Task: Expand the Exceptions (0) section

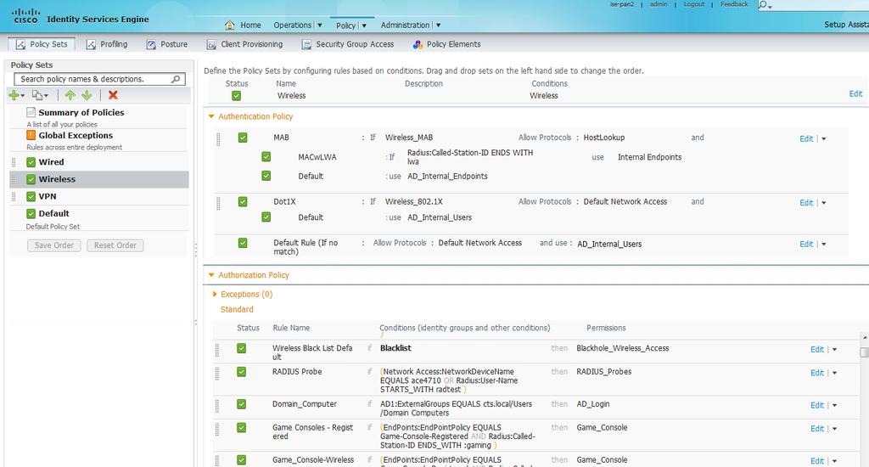Action: [215, 295]
